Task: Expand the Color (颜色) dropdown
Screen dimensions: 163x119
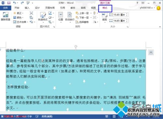Action: tap(18, 18)
